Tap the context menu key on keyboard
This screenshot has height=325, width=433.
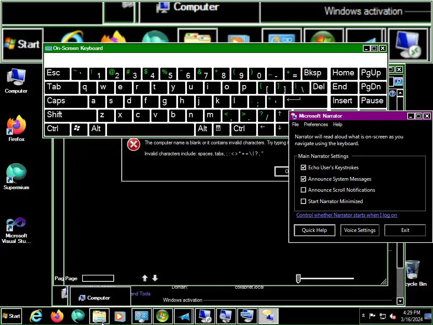pyautogui.click(x=221, y=129)
